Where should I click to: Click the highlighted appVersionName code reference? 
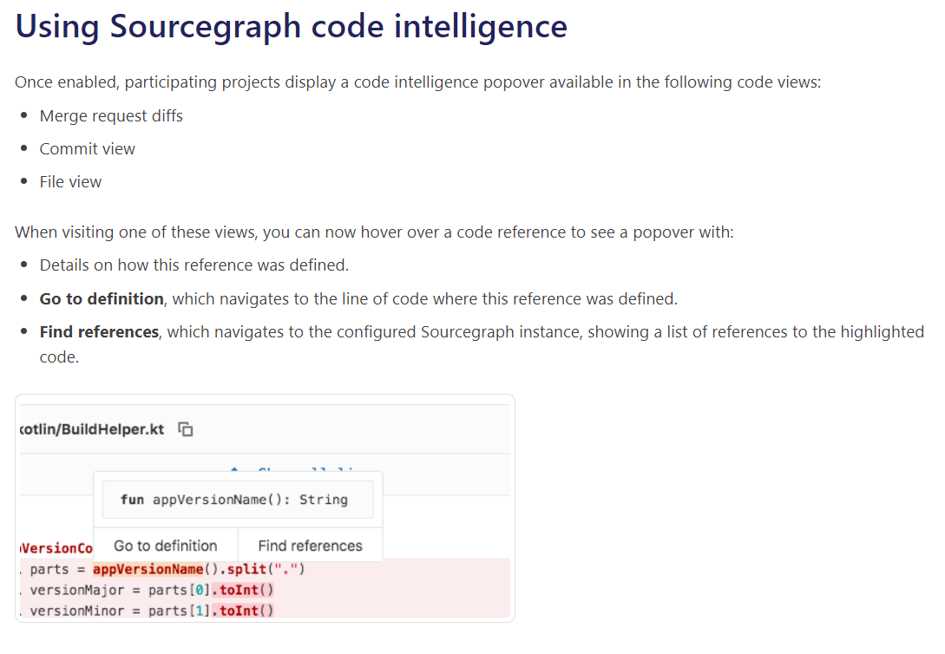coord(148,569)
